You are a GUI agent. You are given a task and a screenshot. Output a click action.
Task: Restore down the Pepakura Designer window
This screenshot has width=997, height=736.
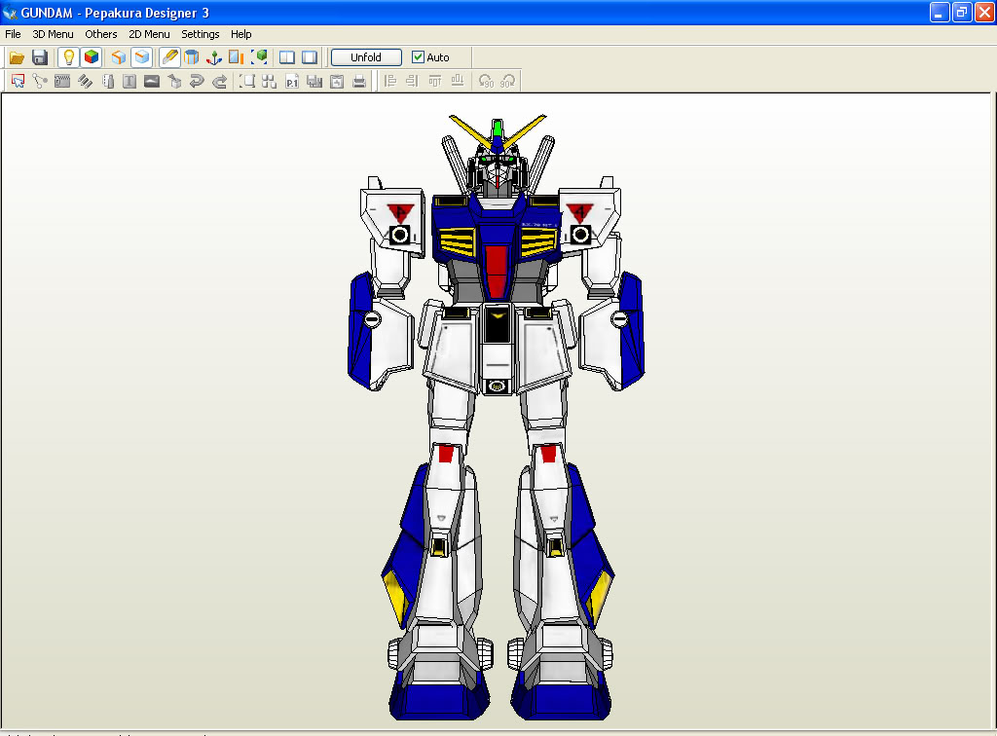(x=961, y=12)
